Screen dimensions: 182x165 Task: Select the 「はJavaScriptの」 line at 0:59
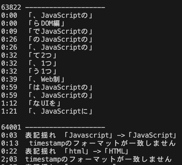(59, 87)
